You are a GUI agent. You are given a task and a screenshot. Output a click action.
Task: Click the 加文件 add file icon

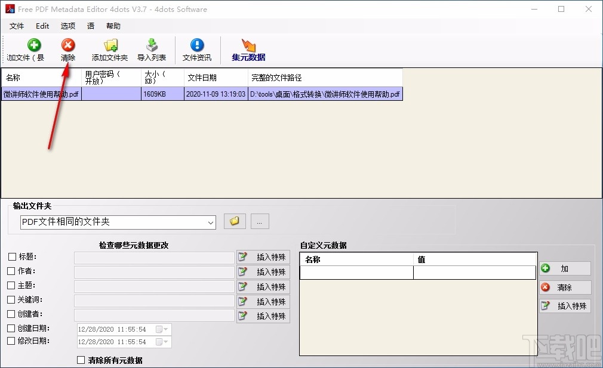[34, 50]
